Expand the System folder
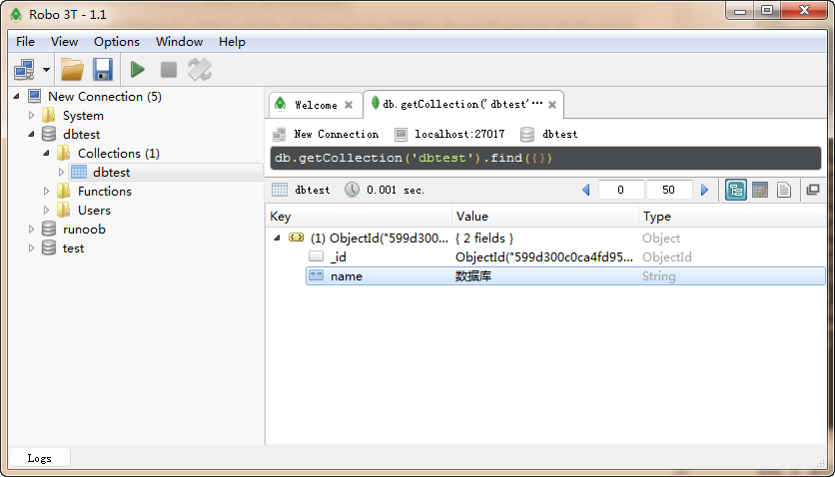This screenshot has width=835, height=477. pos(31,116)
